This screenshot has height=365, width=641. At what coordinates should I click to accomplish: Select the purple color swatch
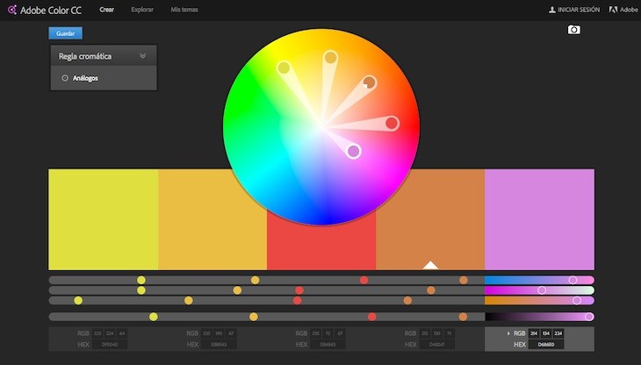click(x=540, y=219)
